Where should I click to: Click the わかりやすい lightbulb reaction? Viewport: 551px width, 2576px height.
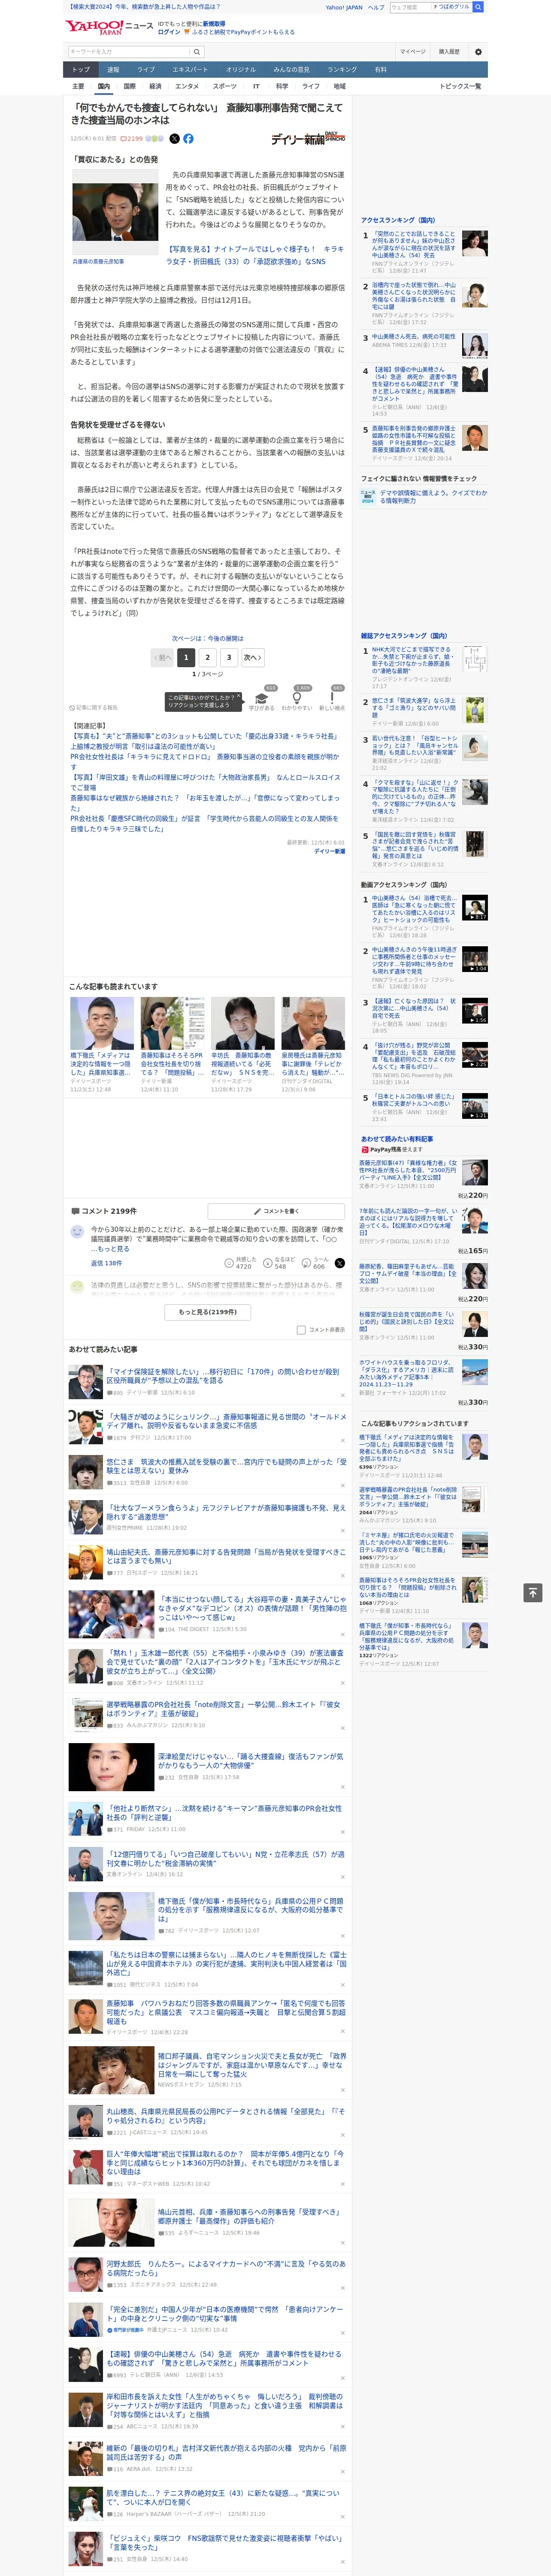(296, 699)
